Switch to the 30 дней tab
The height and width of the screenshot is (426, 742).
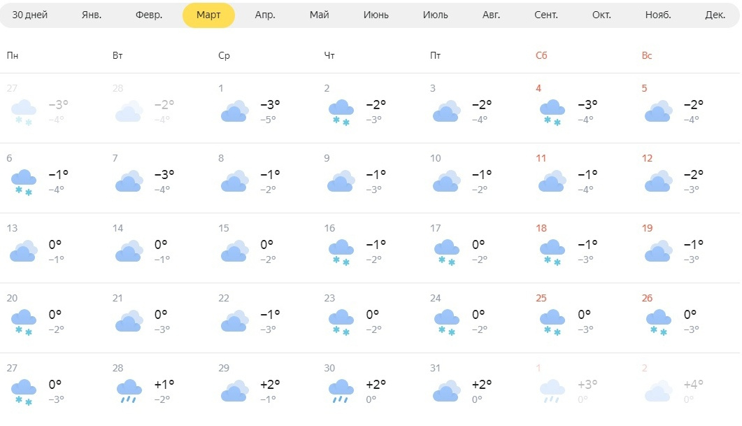click(30, 15)
